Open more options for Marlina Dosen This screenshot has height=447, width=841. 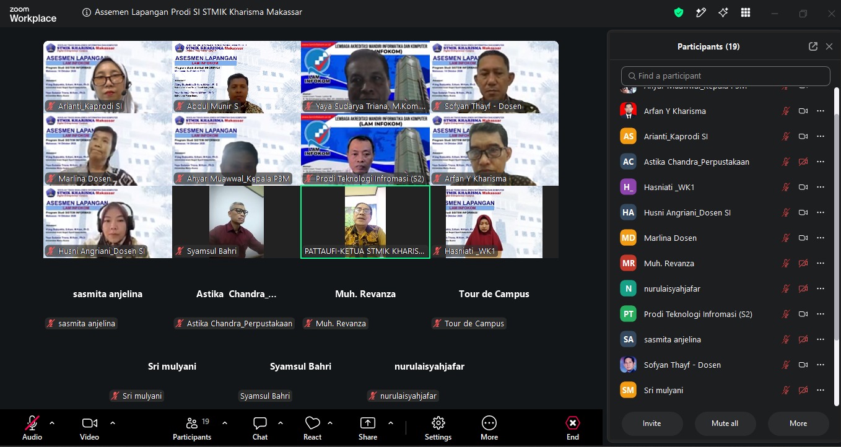(x=821, y=238)
